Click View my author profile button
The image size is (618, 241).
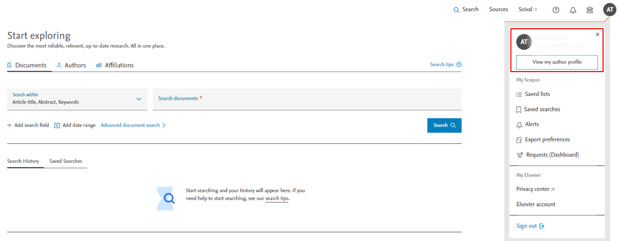557,62
